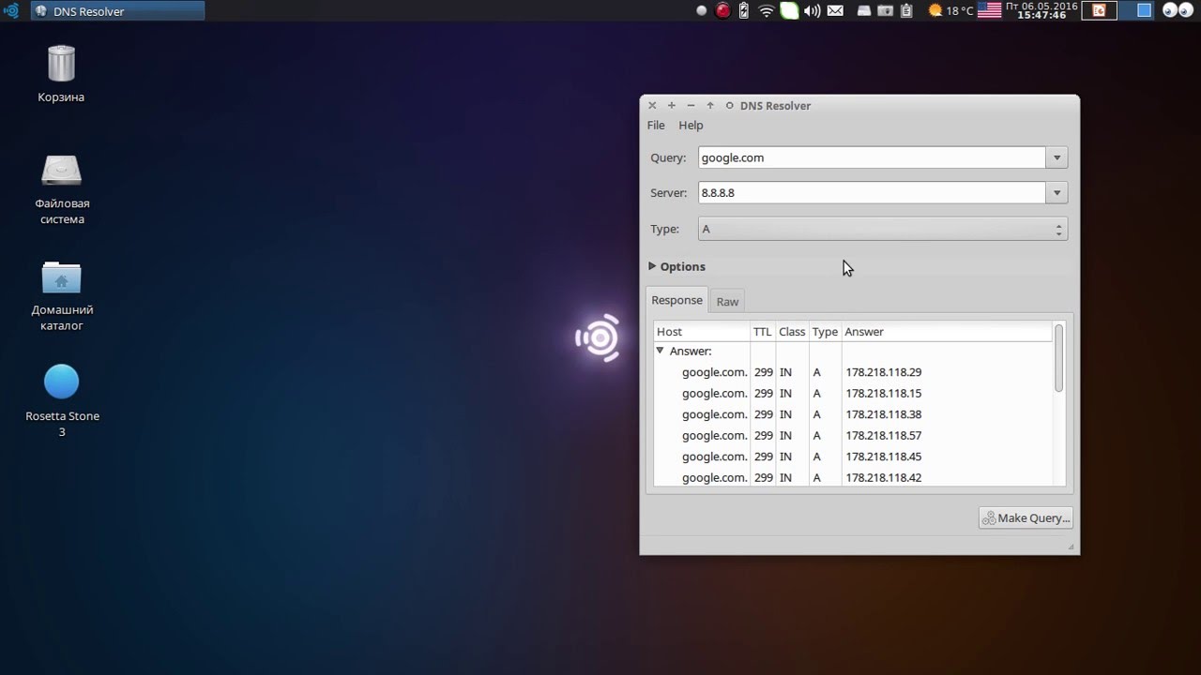Open the battery status tray icon
Image resolution: width=1201 pixels, height=675 pixels.
[x=744, y=11]
